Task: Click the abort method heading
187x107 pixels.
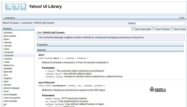Action: (41, 55)
